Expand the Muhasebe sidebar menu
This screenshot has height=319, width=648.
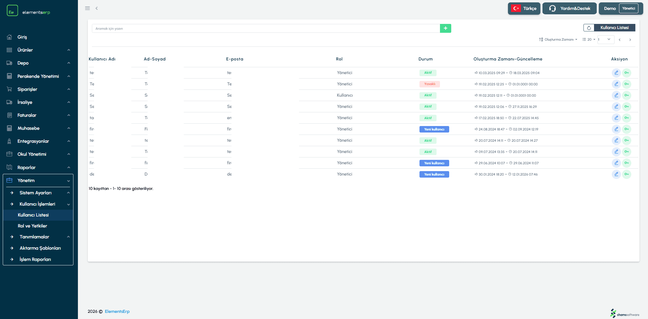[x=39, y=128]
